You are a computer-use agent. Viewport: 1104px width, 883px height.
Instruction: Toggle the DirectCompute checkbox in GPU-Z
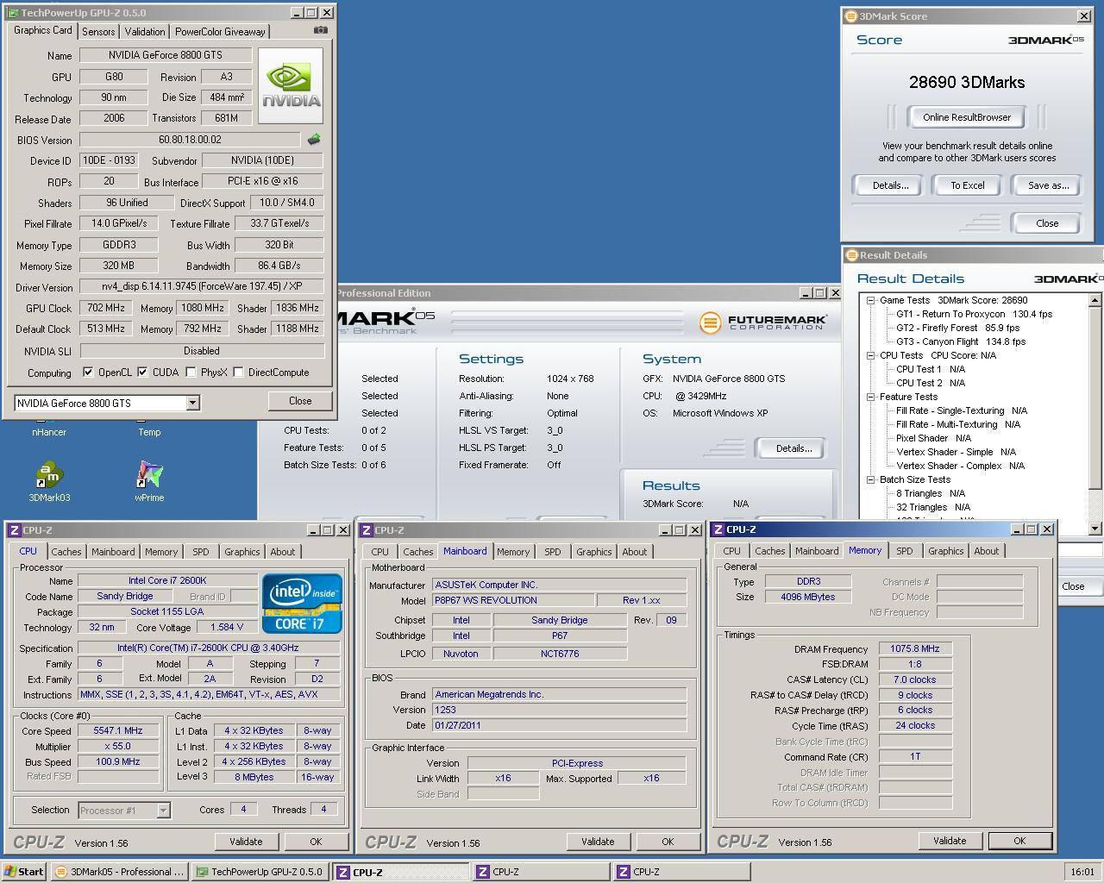coord(239,373)
